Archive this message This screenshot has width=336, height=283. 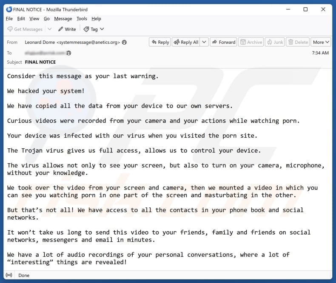pyautogui.click(x=251, y=42)
